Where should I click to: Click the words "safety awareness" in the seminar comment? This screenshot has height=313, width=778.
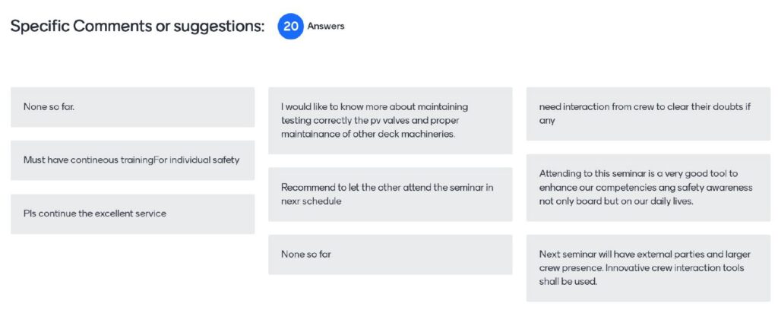point(695,188)
